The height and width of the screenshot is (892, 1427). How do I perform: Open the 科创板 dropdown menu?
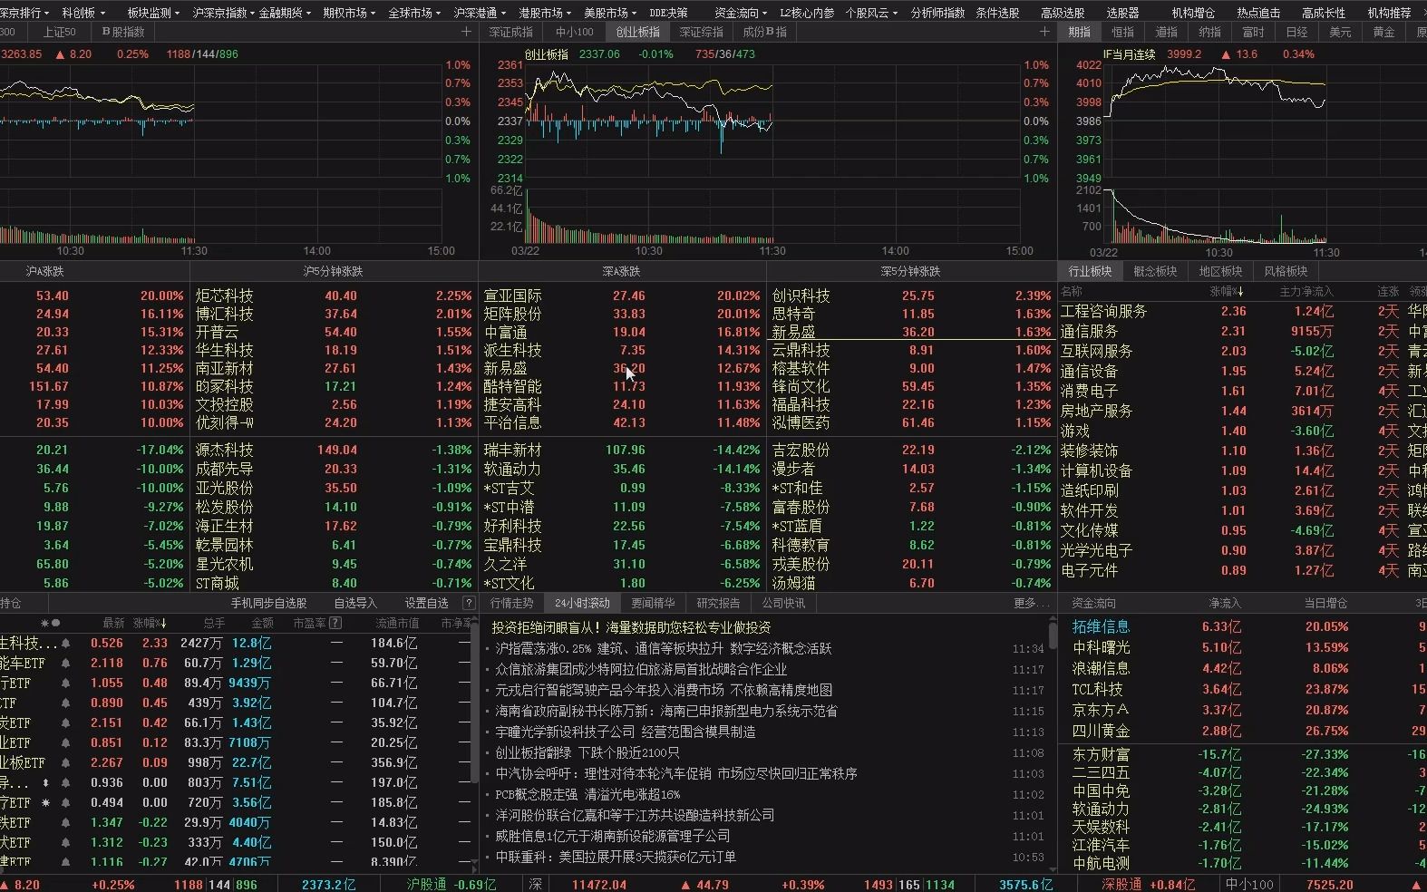click(83, 13)
